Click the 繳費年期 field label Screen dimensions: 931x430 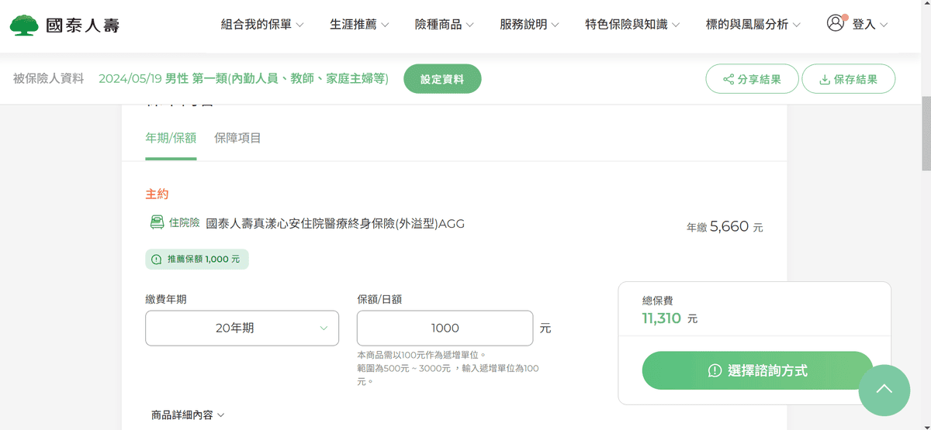pyautogui.click(x=165, y=299)
